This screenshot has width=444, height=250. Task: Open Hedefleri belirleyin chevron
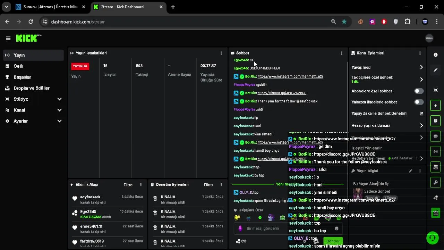tap(421, 158)
